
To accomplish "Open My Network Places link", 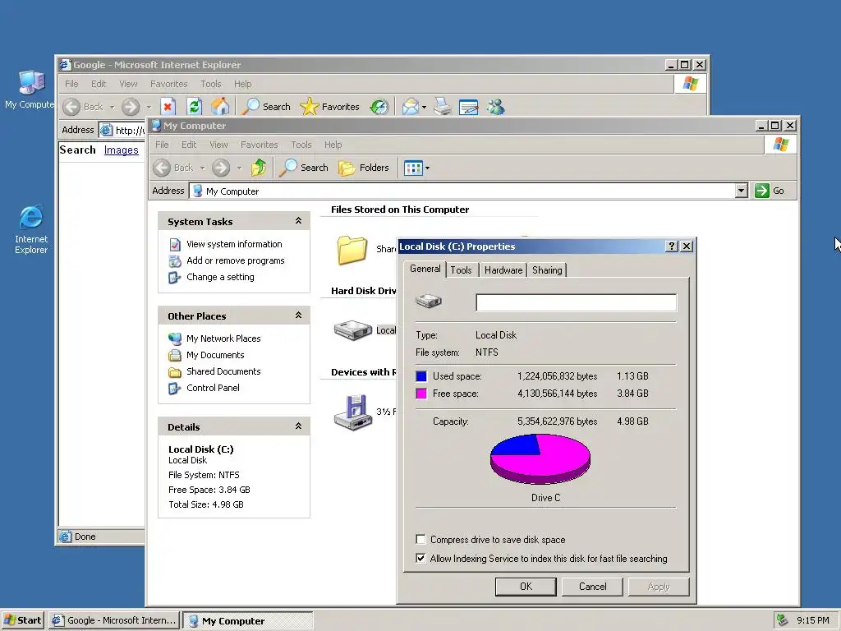I will (223, 338).
